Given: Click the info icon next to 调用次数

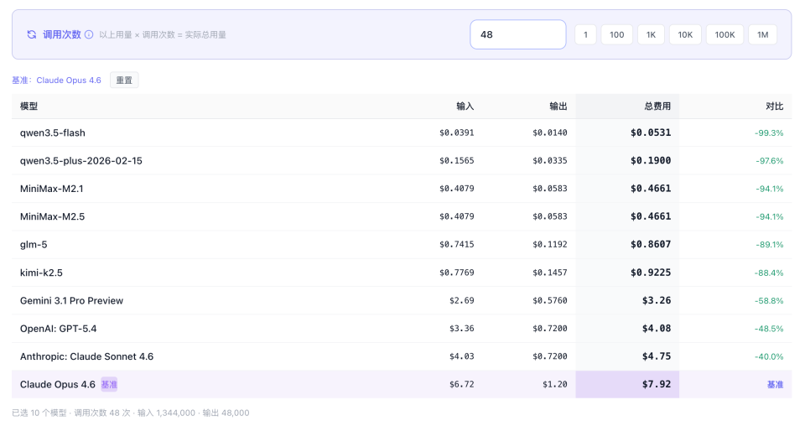Looking at the screenshot, I should click(x=89, y=34).
